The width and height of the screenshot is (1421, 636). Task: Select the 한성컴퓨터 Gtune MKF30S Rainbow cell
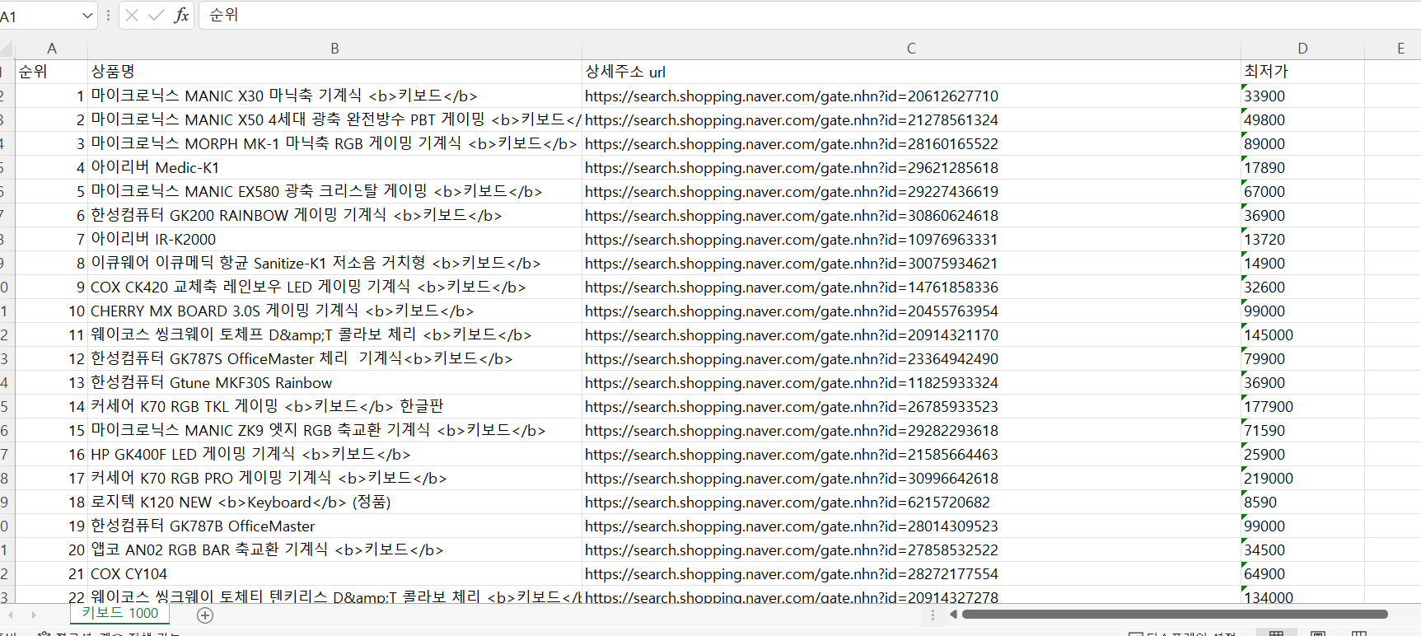(x=334, y=382)
